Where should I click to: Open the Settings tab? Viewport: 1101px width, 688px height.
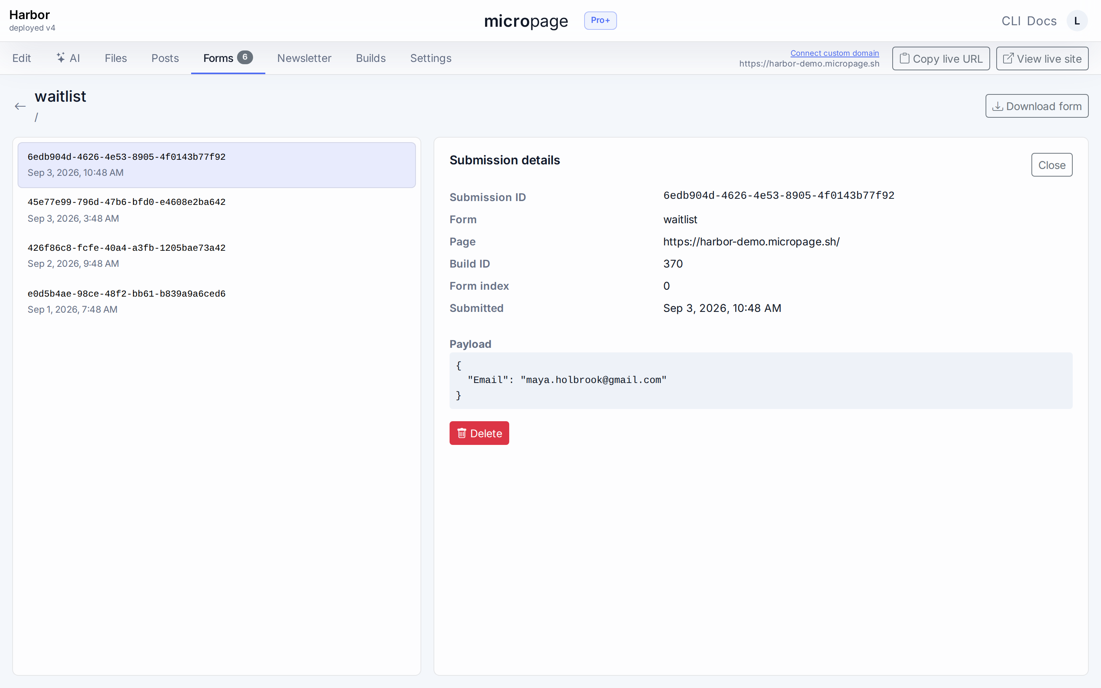point(430,58)
